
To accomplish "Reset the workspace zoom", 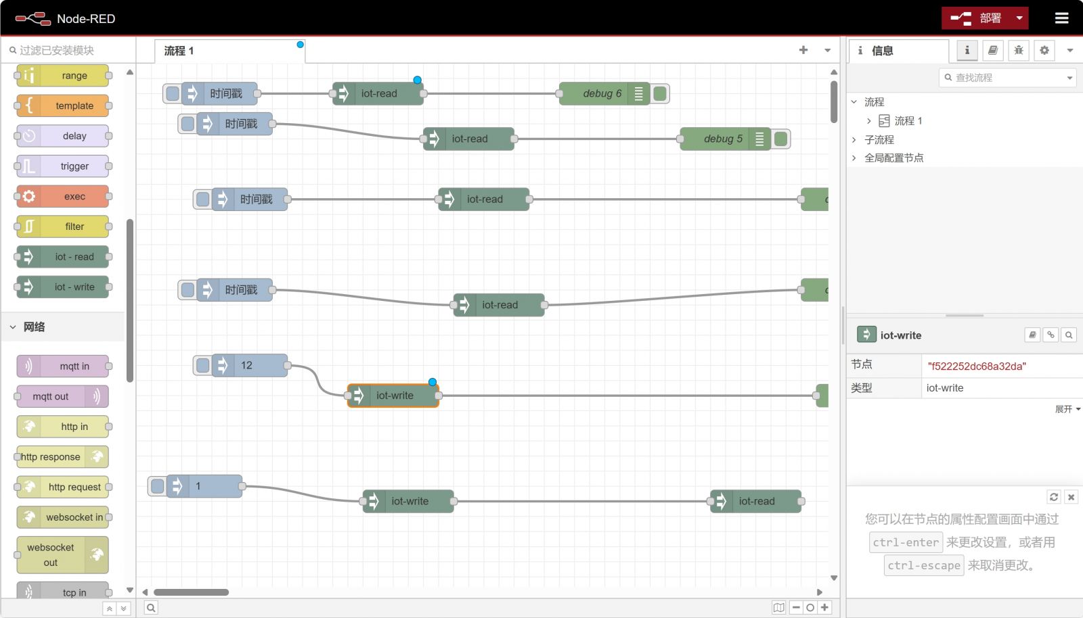I will (810, 608).
